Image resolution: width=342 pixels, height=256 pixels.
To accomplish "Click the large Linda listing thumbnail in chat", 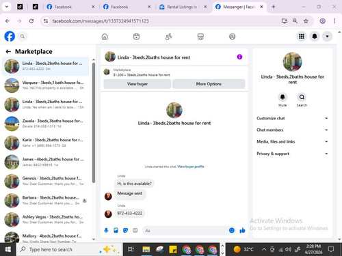I will (x=174, y=110).
